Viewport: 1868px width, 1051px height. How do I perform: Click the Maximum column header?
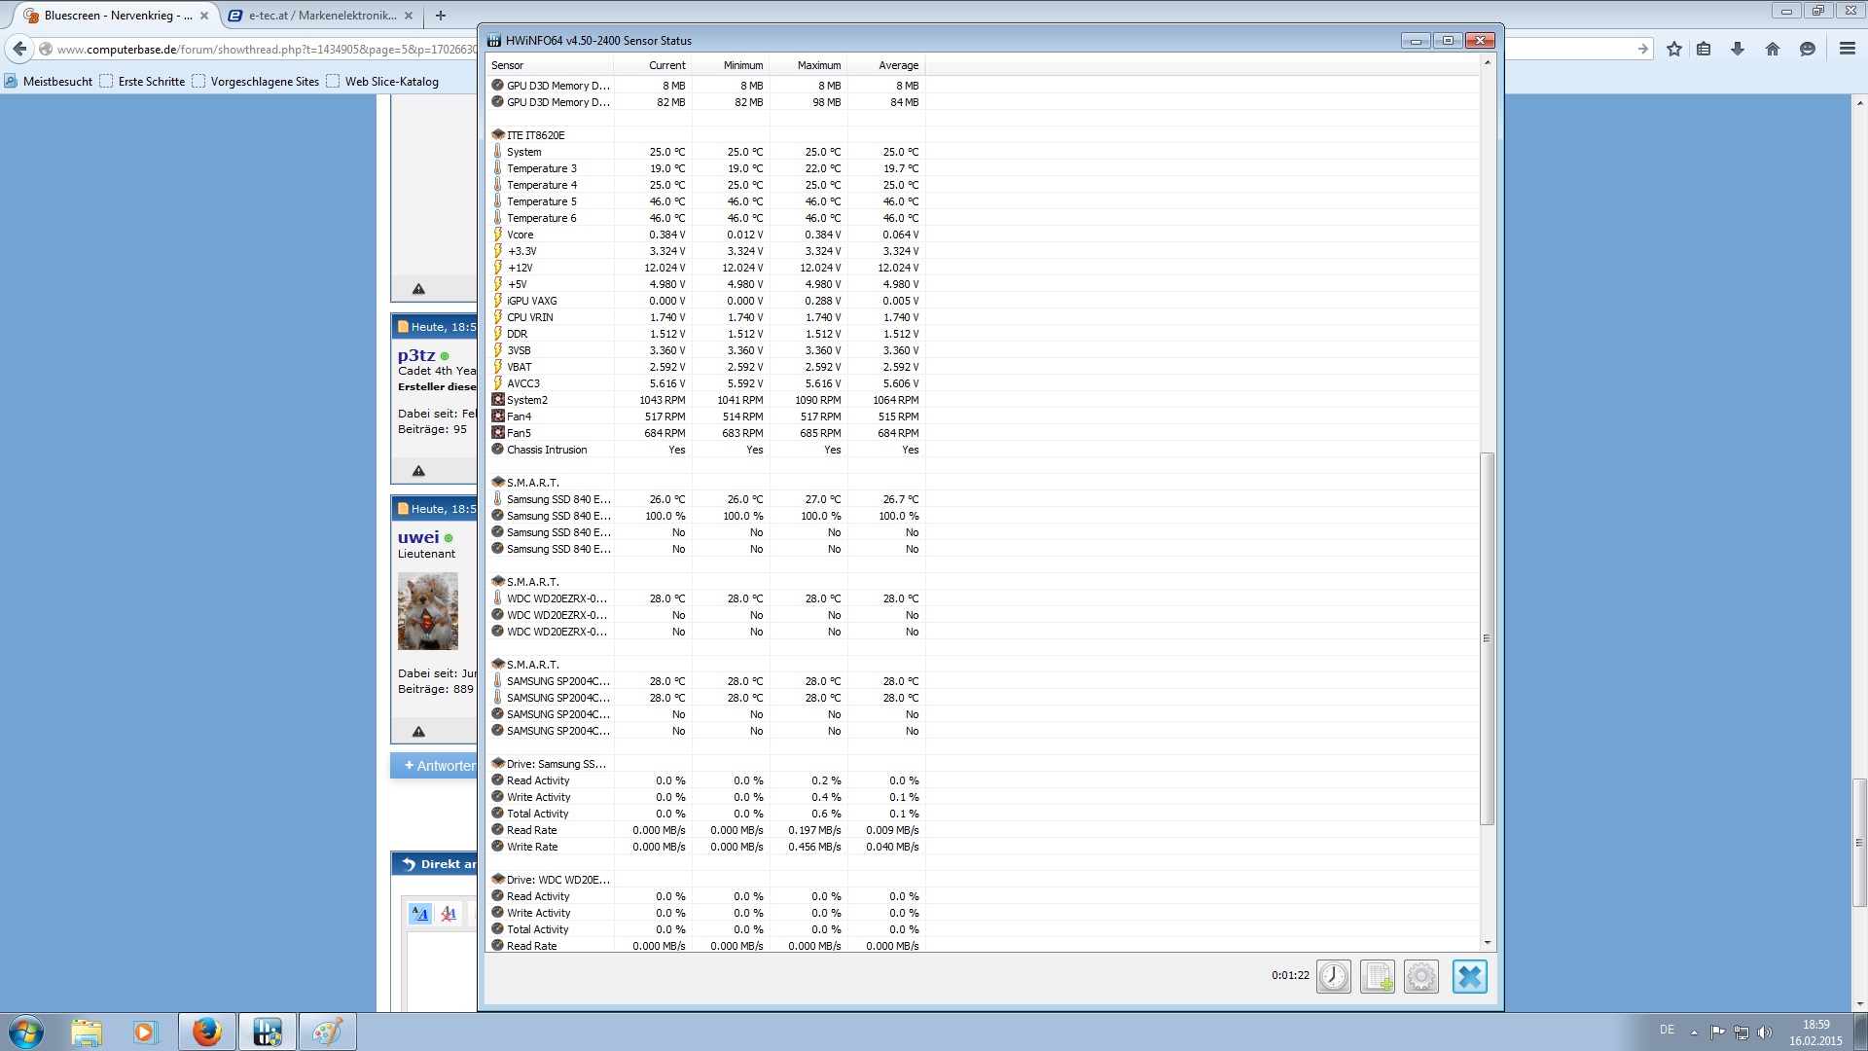[818, 65]
